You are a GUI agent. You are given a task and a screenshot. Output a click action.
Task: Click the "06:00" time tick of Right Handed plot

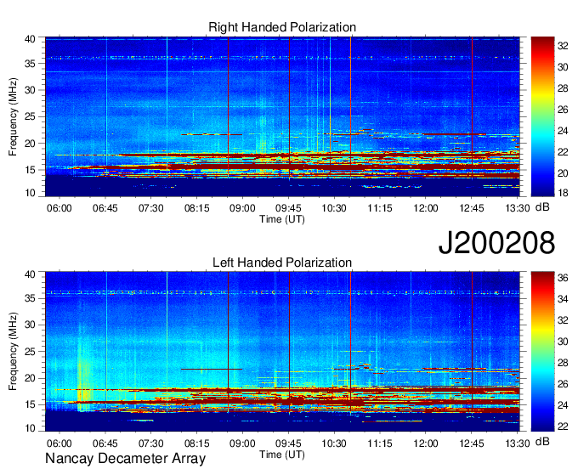coord(59,208)
